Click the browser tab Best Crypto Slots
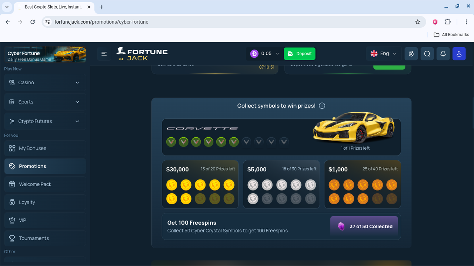The height and width of the screenshot is (266, 474). click(53, 7)
